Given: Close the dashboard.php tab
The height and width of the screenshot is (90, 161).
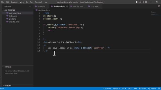Looking at the screenshot, I should (x=67, y=6).
